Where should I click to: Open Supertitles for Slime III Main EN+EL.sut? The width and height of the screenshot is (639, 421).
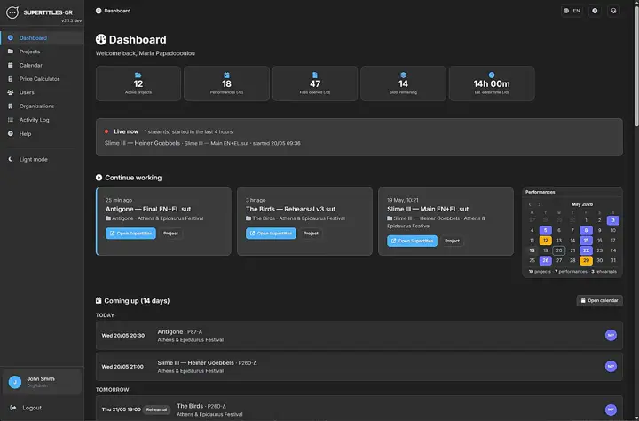click(x=412, y=241)
